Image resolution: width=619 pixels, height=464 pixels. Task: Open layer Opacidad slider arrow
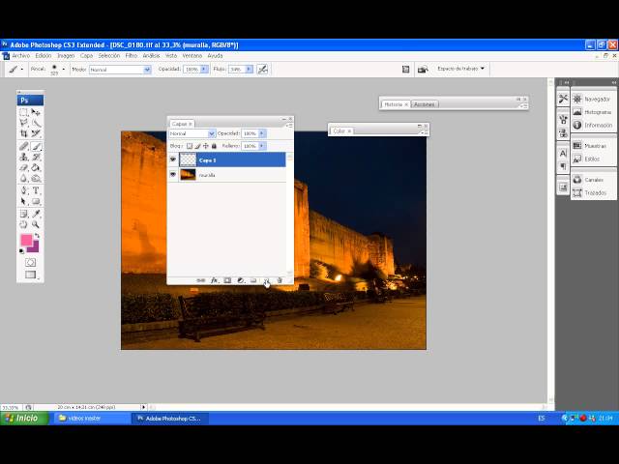coord(262,133)
